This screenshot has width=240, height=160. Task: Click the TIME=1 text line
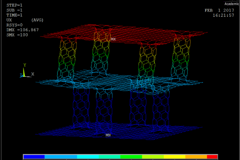point(14,15)
